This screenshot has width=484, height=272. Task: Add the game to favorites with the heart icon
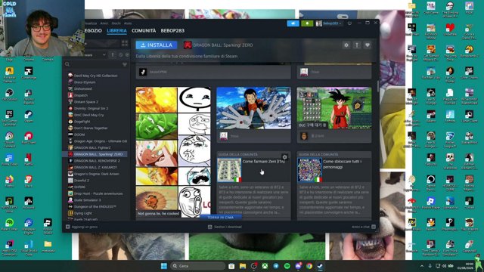(368, 45)
